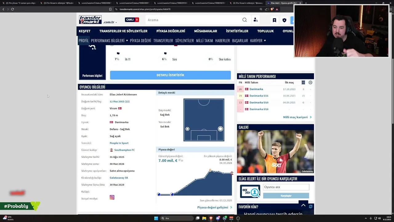394x222 pixels.
Task: Open the Southampton FC club link
Action: [124, 150]
